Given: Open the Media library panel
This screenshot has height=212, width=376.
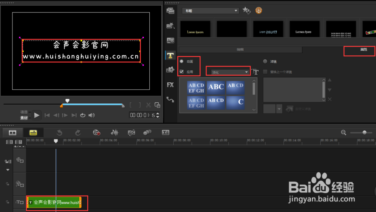Looking at the screenshot, I should pyautogui.click(x=170, y=11).
